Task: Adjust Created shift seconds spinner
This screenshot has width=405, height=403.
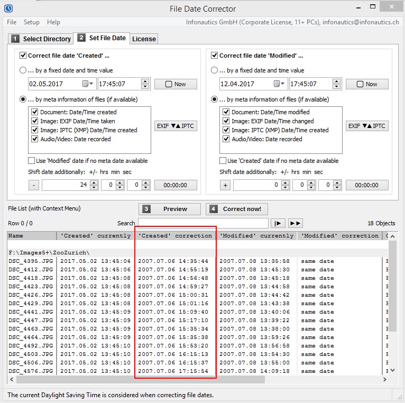Action: click(x=146, y=185)
